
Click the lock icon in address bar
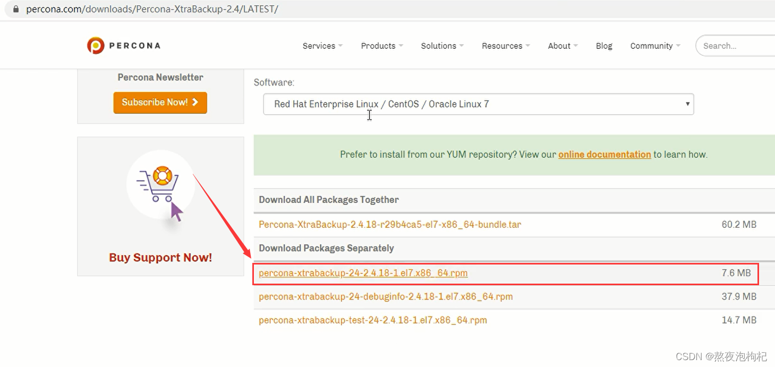coord(16,9)
